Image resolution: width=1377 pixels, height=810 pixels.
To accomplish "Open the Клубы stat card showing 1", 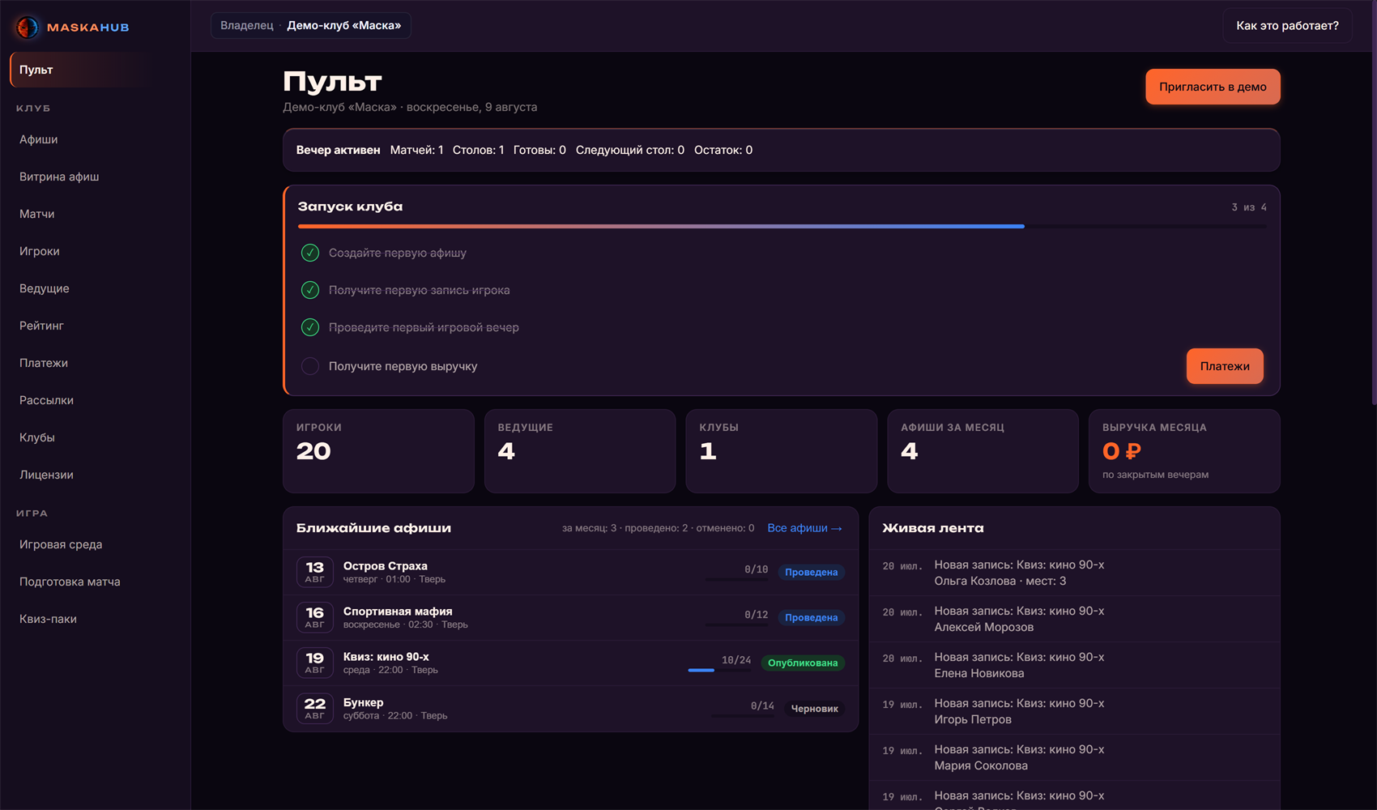I will coord(782,451).
